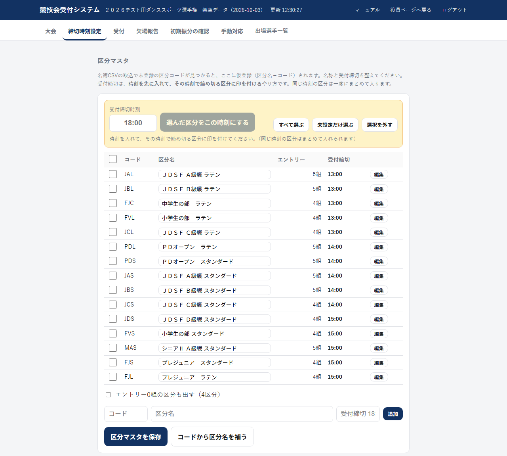Click the new コード input field

tap(126, 414)
